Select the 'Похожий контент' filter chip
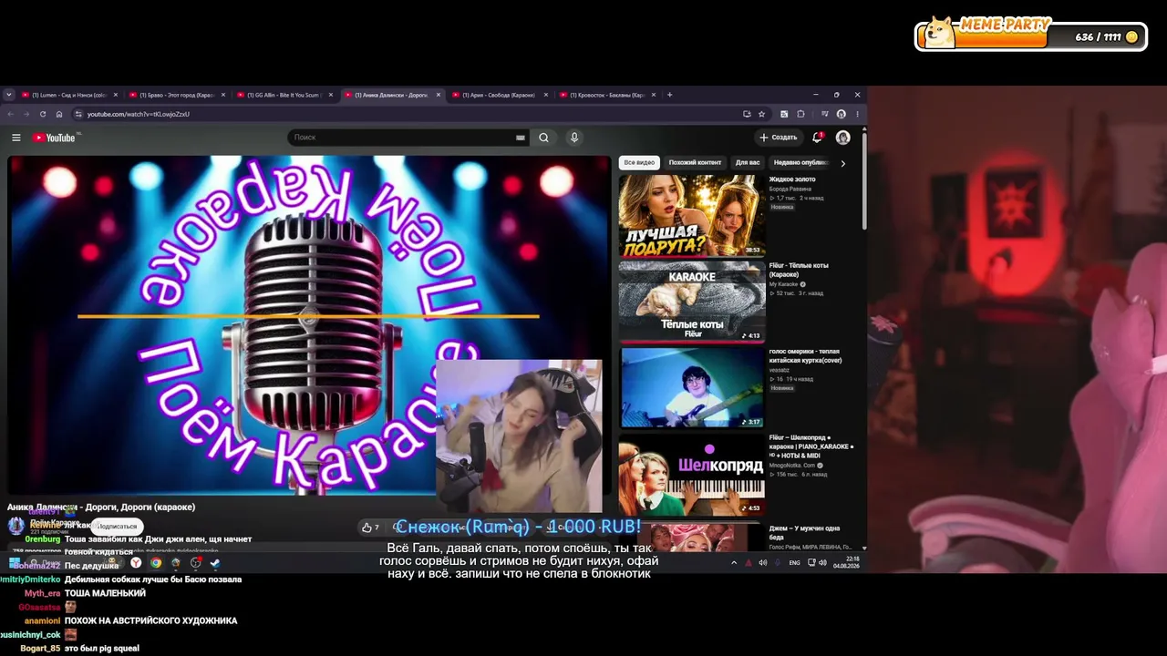Screen dimensions: 1167x656 (x=695, y=163)
